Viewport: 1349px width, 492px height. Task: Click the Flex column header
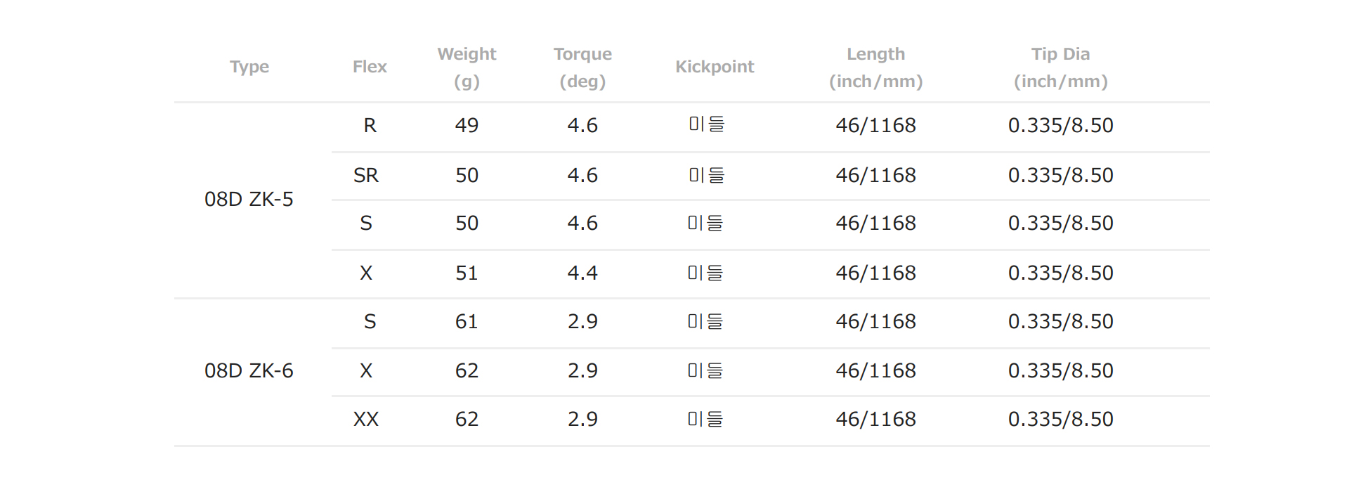click(x=370, y=67)
